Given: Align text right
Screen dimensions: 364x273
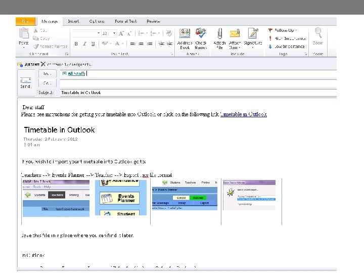Looking at the screenshot, I should pyautogui.click(x=150, y=43).
